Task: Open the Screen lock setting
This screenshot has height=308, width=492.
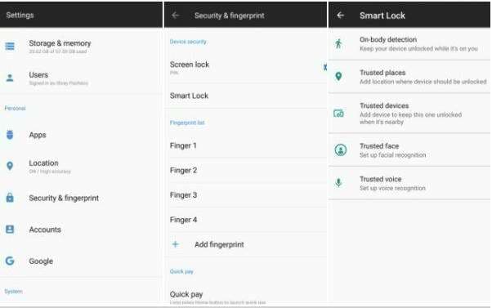Action: [245, 68]
